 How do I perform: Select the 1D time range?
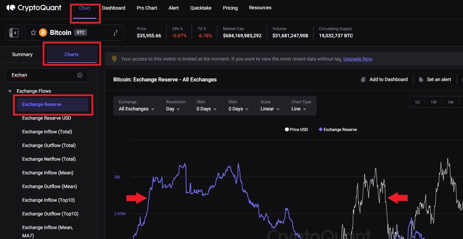(x=417, y=102)
